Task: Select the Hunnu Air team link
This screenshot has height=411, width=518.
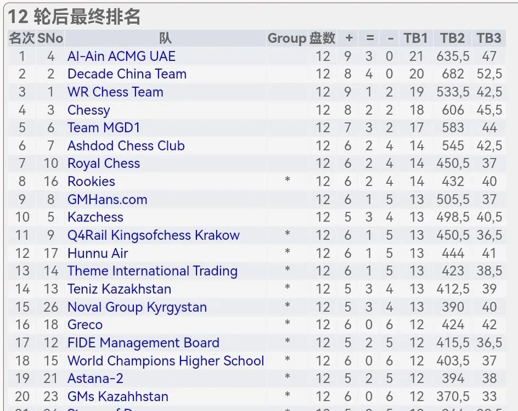Action: point(98,254)
